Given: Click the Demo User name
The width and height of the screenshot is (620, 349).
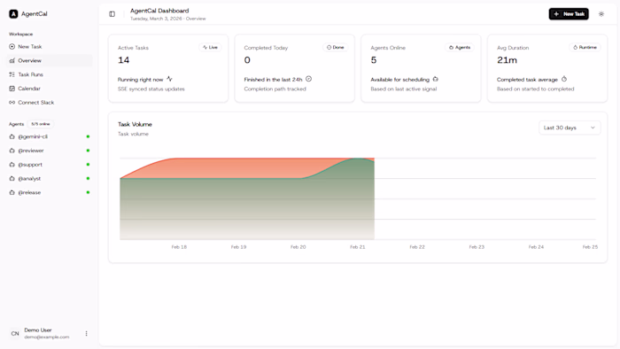Looking at the screenshot, I should coord(38,330).
